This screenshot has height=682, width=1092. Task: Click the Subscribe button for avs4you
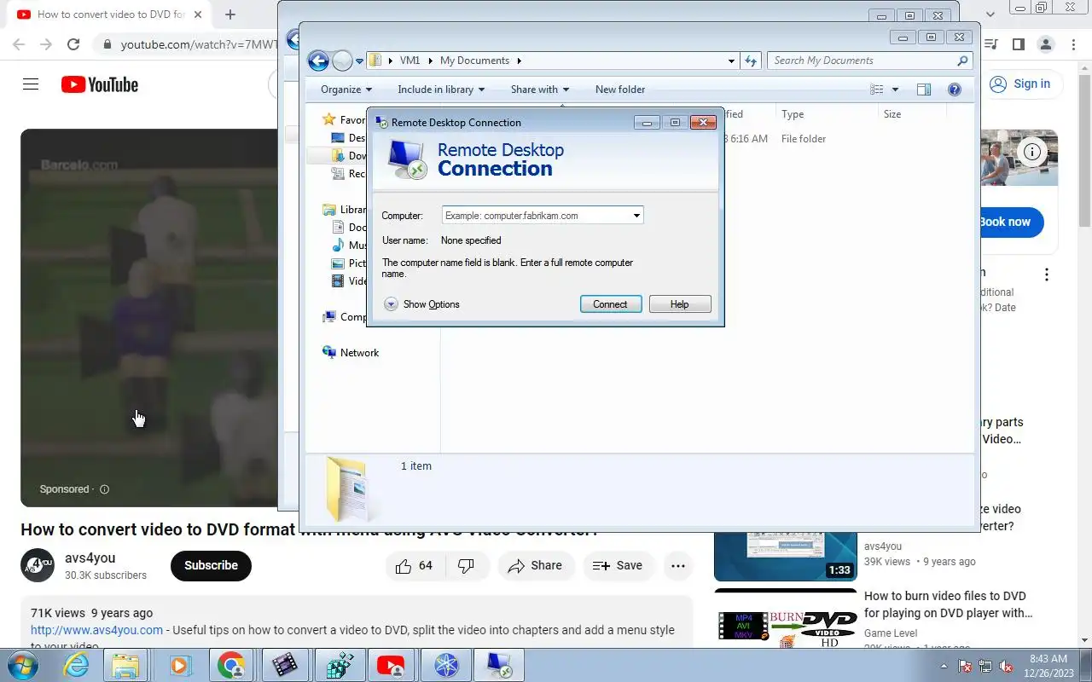211,565
